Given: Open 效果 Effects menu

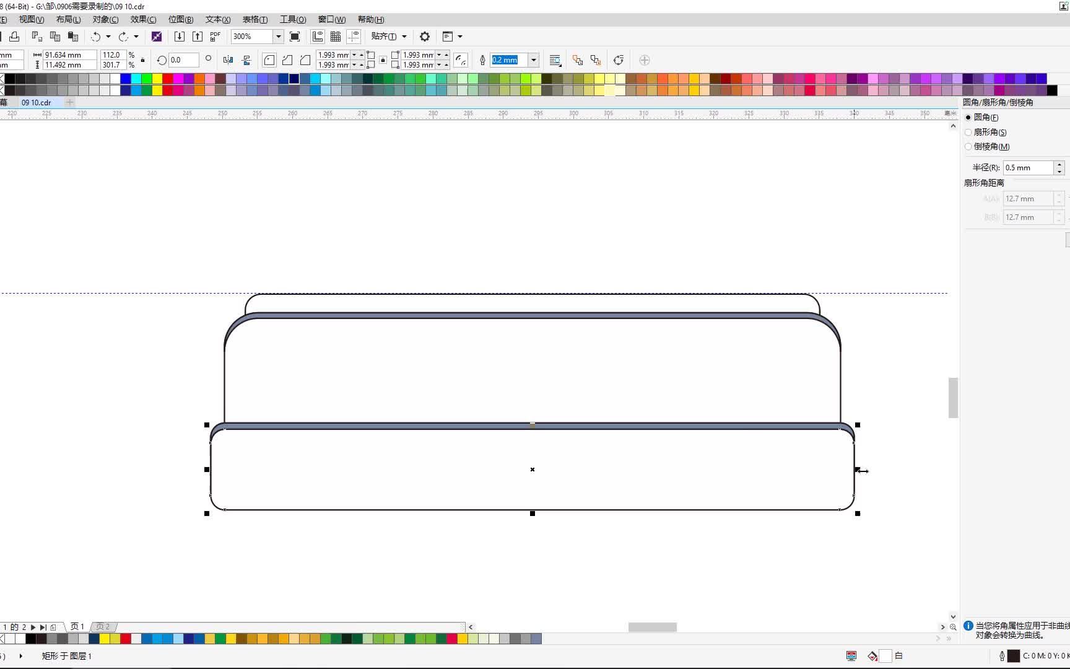Looking at the screenshot, I should coord(144,20).
